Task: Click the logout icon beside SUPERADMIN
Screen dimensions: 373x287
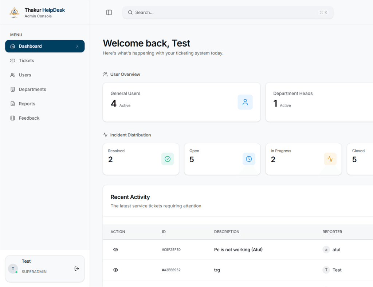Action: (76, 269)
